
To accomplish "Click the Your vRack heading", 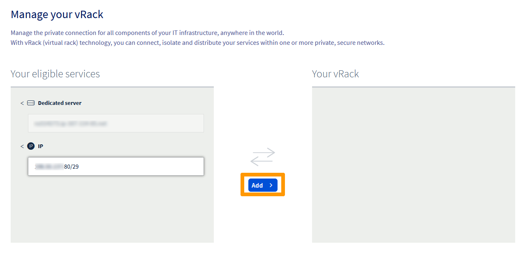I will [x=335, y=74].
